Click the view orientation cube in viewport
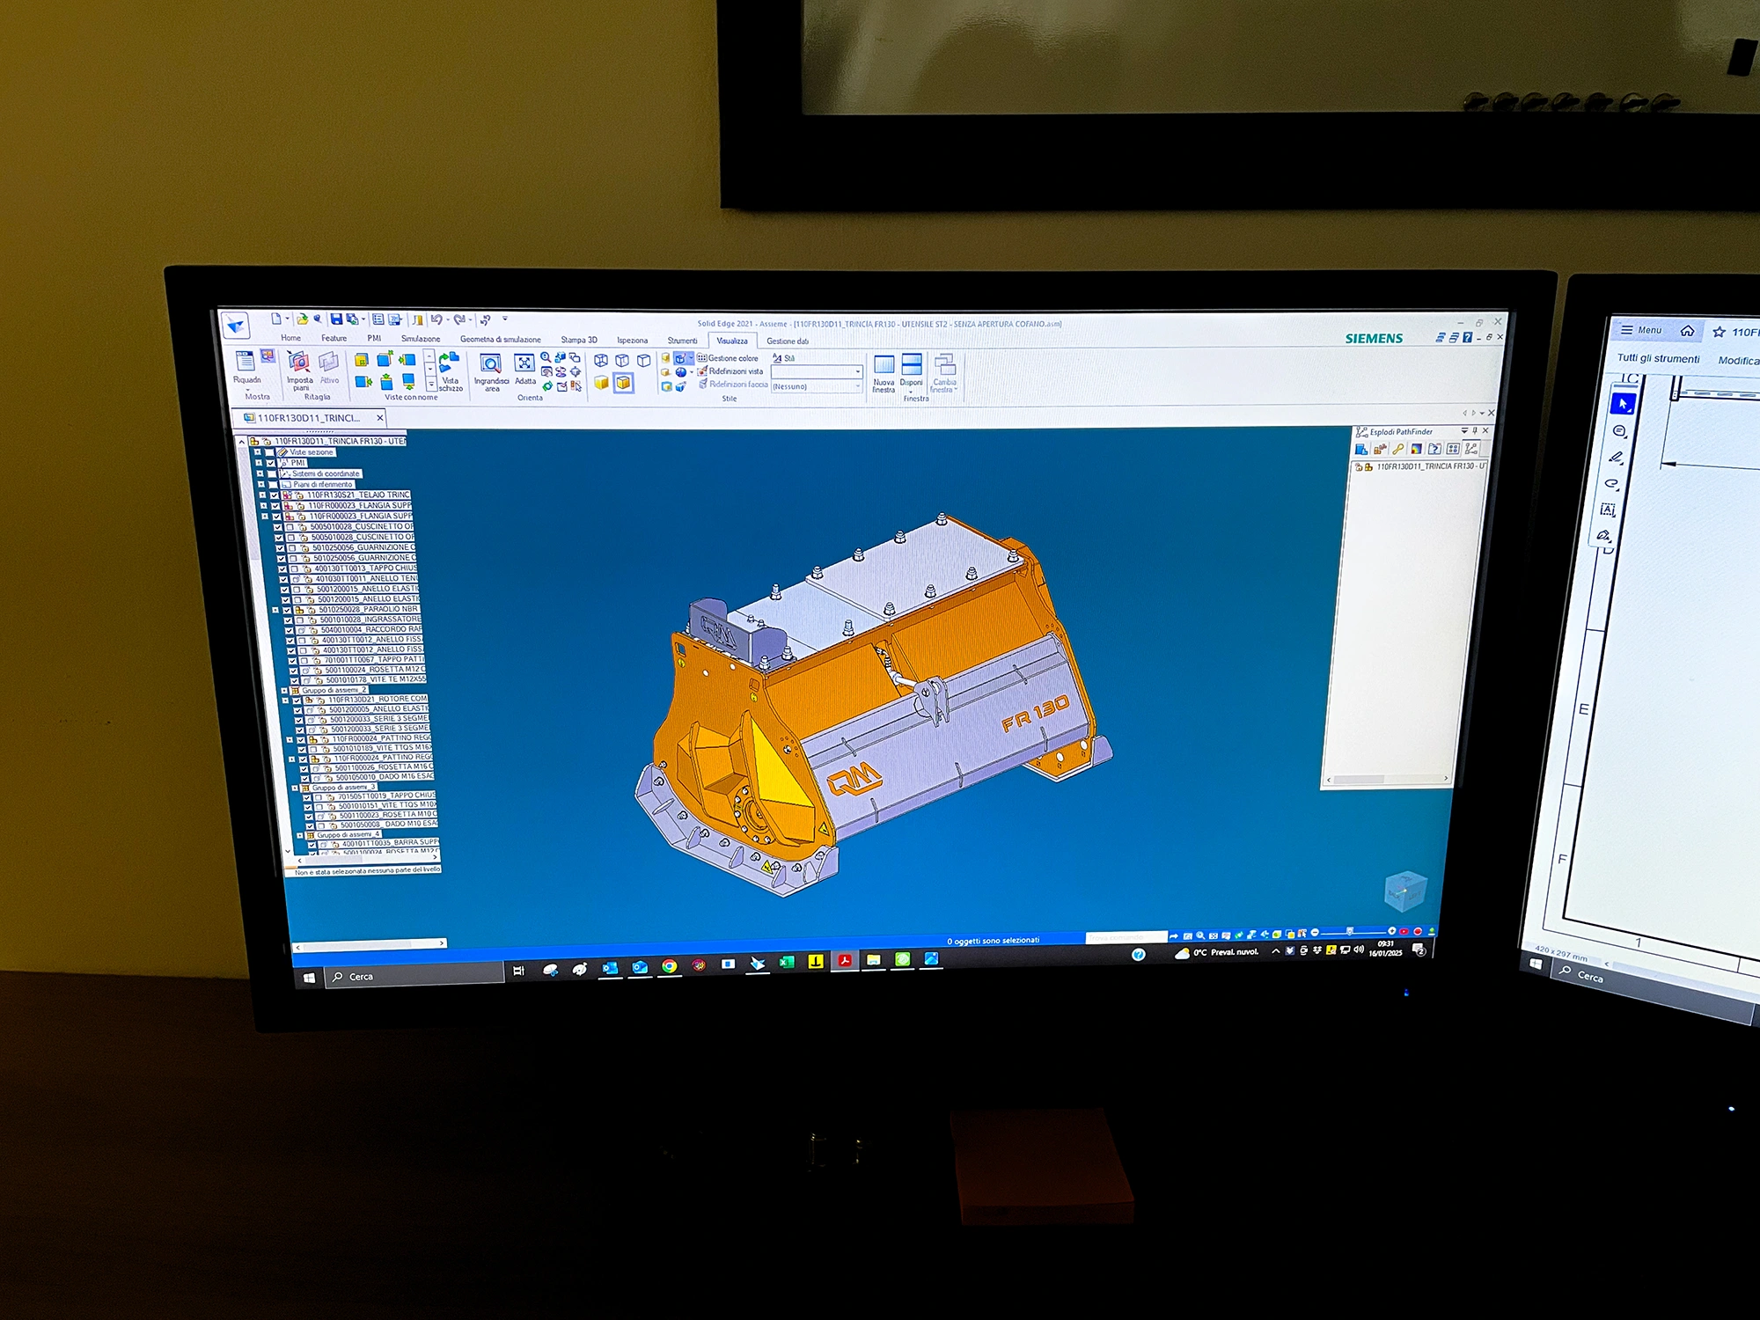Image resolution: width=1760 pixels, height=1320 pixels. tap(1404, 891)
